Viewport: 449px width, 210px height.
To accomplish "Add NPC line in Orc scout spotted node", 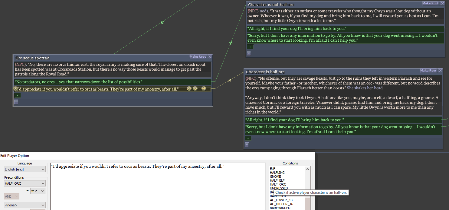I will coord(16,102).
